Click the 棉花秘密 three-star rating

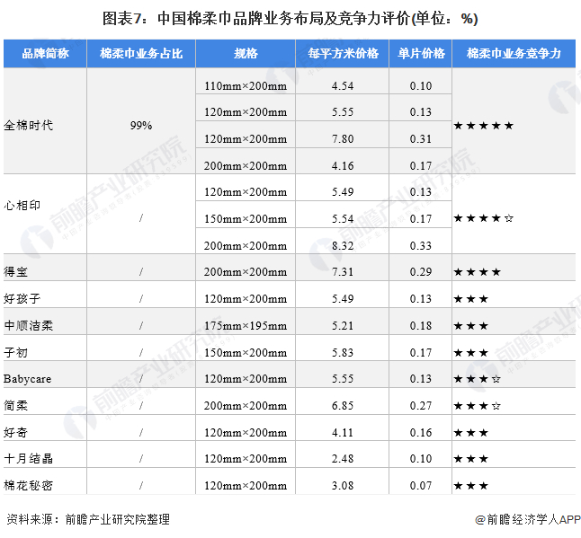point(471,486)
